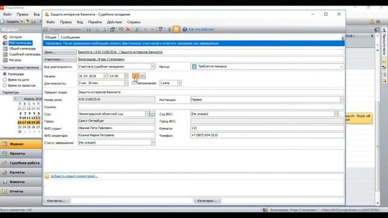Viewport: 388px width, 218px height.
Task: Open the start date dropdown calendar
Action: click(x=105, y=76)
